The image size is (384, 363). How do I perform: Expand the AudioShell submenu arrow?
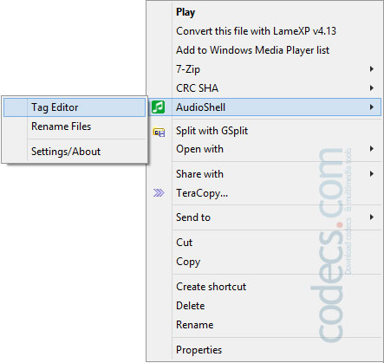(x=372, y=107)
